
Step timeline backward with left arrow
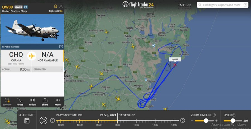(x=52, y=120)
